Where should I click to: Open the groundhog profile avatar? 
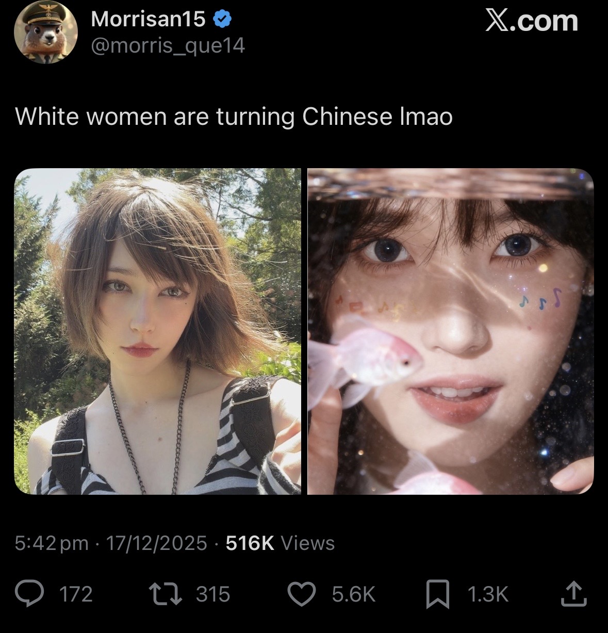point(46,33)
